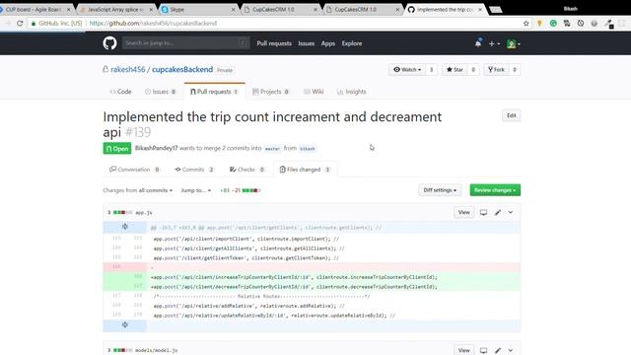Click the models/model.js file name
The image size is (631, 355).
[156, 351]
